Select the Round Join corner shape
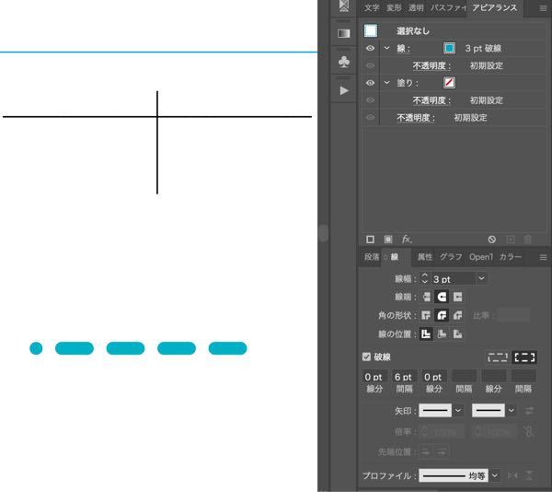 [442, 315]
